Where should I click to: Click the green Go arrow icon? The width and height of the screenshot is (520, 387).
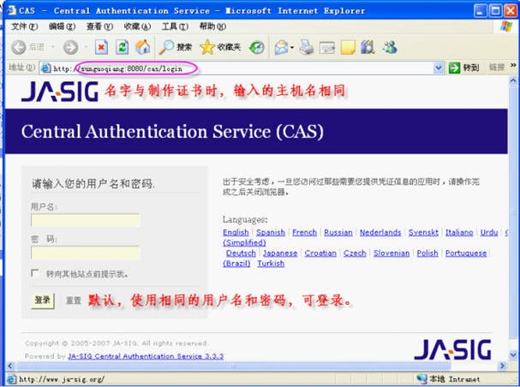tap(454, 68)
